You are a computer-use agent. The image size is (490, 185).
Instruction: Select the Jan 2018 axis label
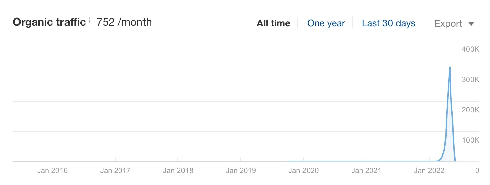coord(178,171)
